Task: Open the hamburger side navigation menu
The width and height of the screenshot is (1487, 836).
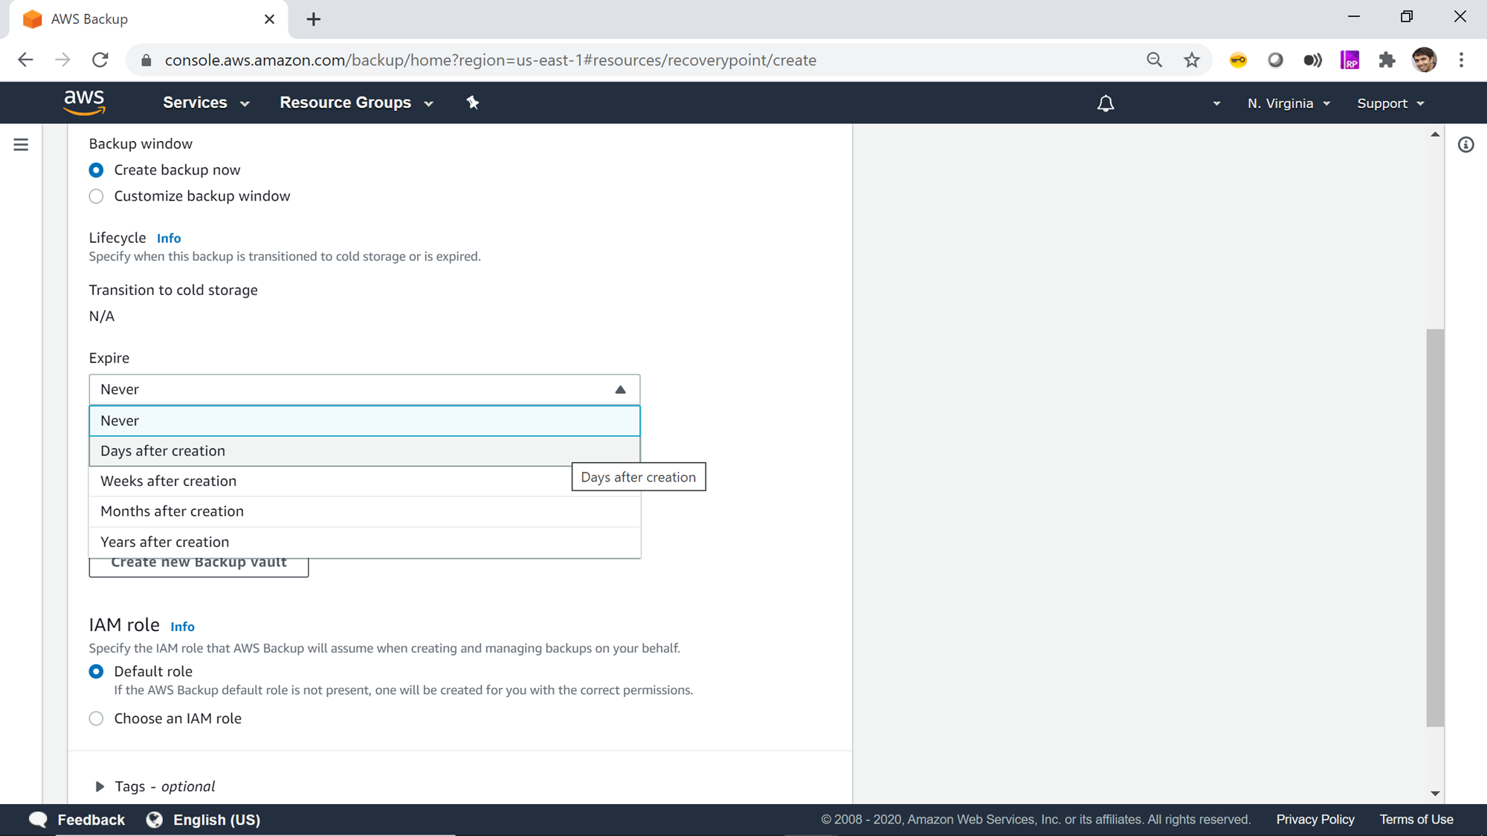Action: 21,144
